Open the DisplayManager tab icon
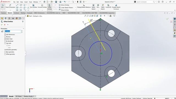Image resolution: width=176 pixels, height=99 pixels. click(16, 18)
